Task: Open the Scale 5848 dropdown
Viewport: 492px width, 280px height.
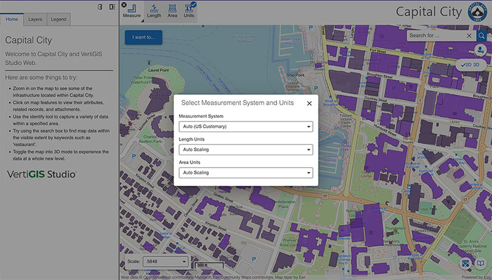Action: click(165, 262)
